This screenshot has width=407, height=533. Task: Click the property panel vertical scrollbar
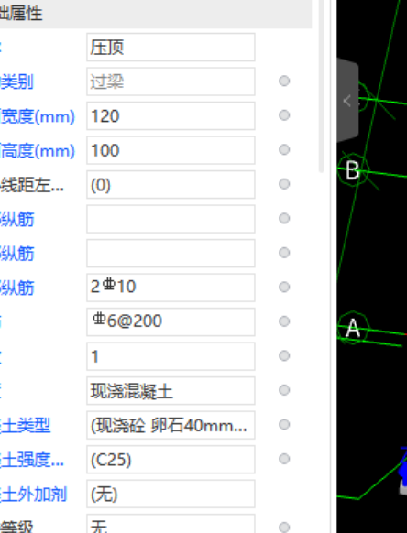point(321,87)
